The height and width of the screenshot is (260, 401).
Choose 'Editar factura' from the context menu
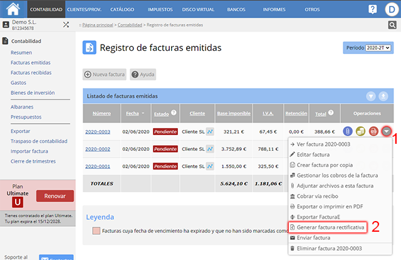tap(313, 155)
